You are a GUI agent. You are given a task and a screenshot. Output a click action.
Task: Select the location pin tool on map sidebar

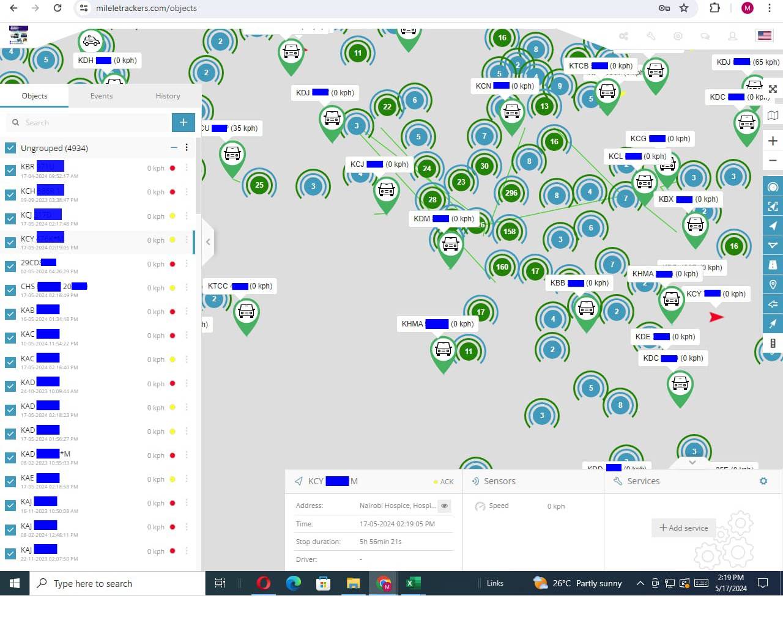click(773, 284)
